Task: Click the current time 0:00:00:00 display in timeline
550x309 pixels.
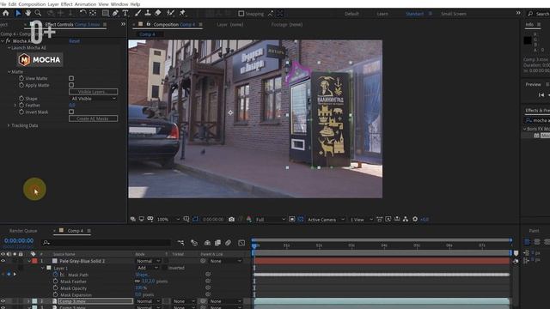Action: pos(19,240)
